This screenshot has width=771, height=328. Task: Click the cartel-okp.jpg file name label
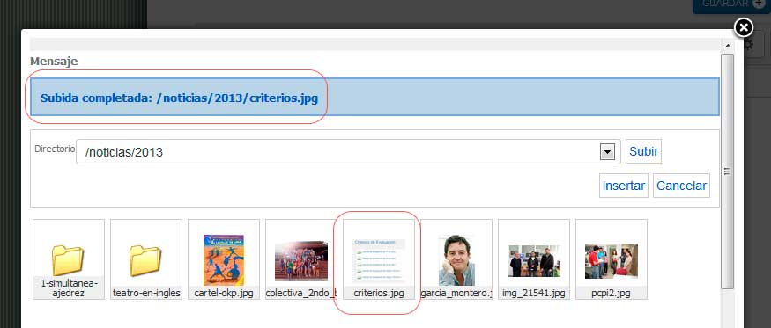tap(224, 294)
